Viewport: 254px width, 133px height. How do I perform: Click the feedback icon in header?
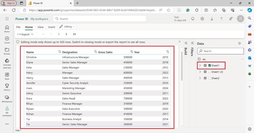tap(231, 19)
